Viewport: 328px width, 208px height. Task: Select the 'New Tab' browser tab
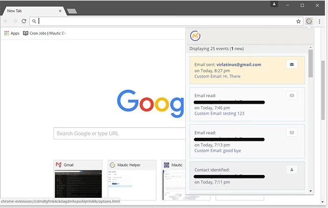coord(30,11)
